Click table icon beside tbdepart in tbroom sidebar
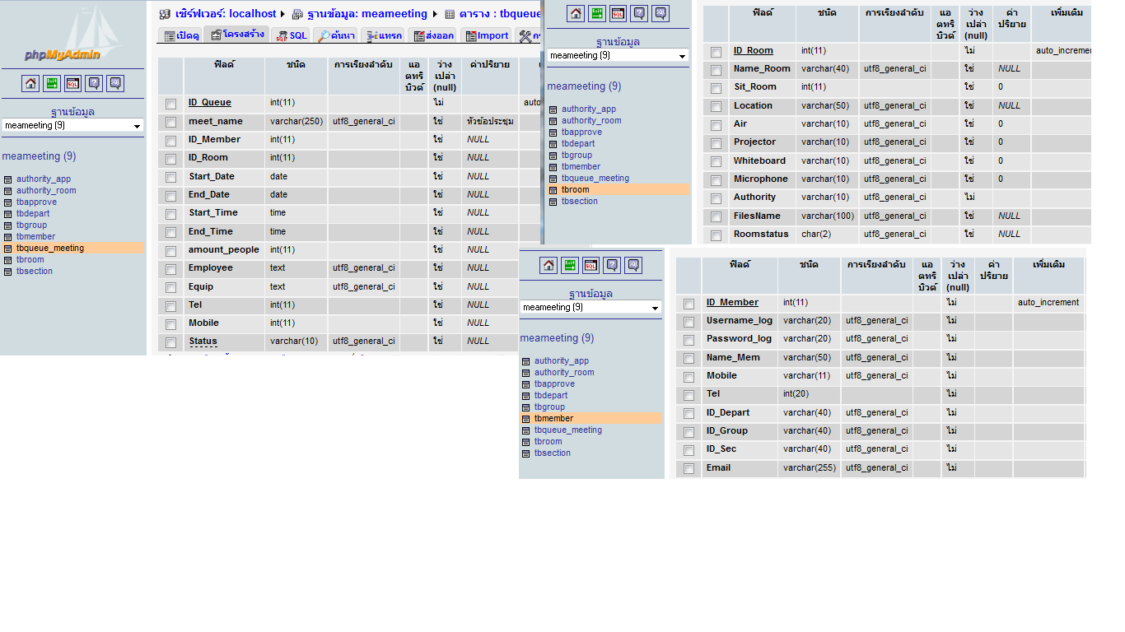Screen dimensions: 1125x632 click(x=553, y=144)
